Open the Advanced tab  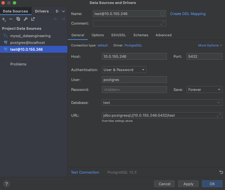click(x=164, y=35)
